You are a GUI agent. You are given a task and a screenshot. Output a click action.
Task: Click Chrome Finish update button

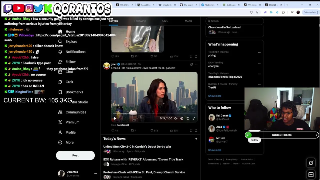click(309, 12)
